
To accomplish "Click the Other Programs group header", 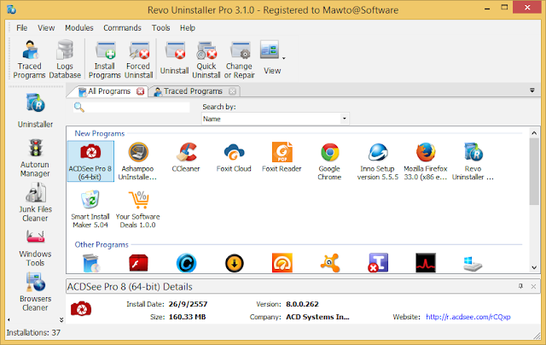I will point(102,244).
